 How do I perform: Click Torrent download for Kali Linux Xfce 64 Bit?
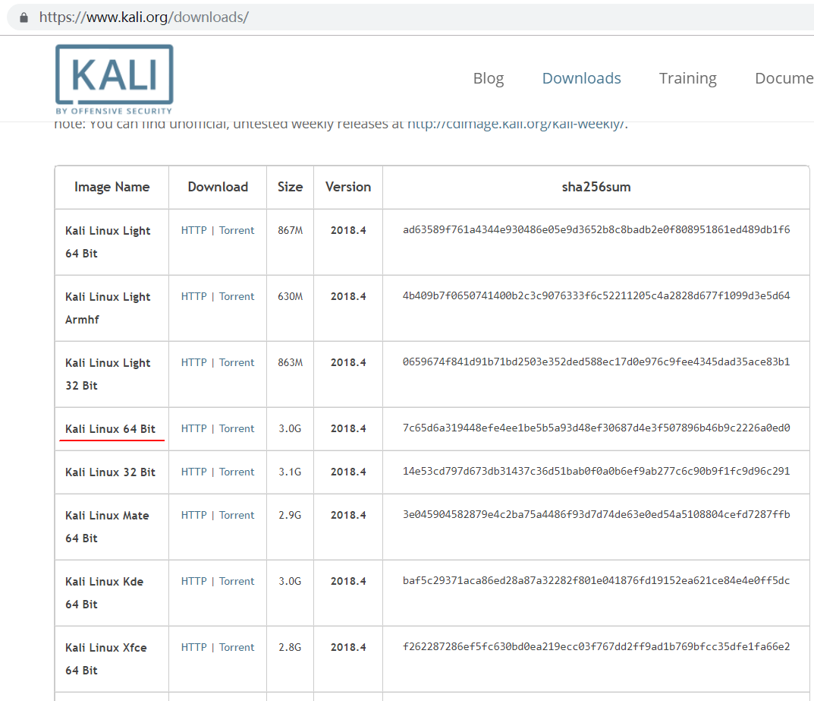pyautogui.click(x=237, y=647)
